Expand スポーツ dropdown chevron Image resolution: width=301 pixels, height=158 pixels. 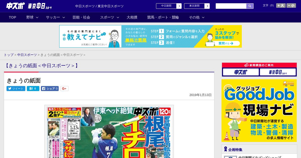pyautogui.click(x=118, y=18)
